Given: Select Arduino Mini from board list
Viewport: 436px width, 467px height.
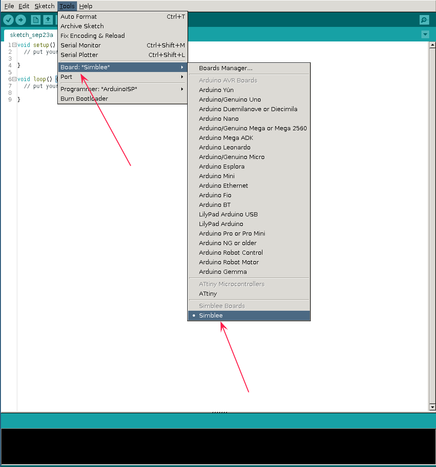Looking at the screenshot, I should click(249, 176).
